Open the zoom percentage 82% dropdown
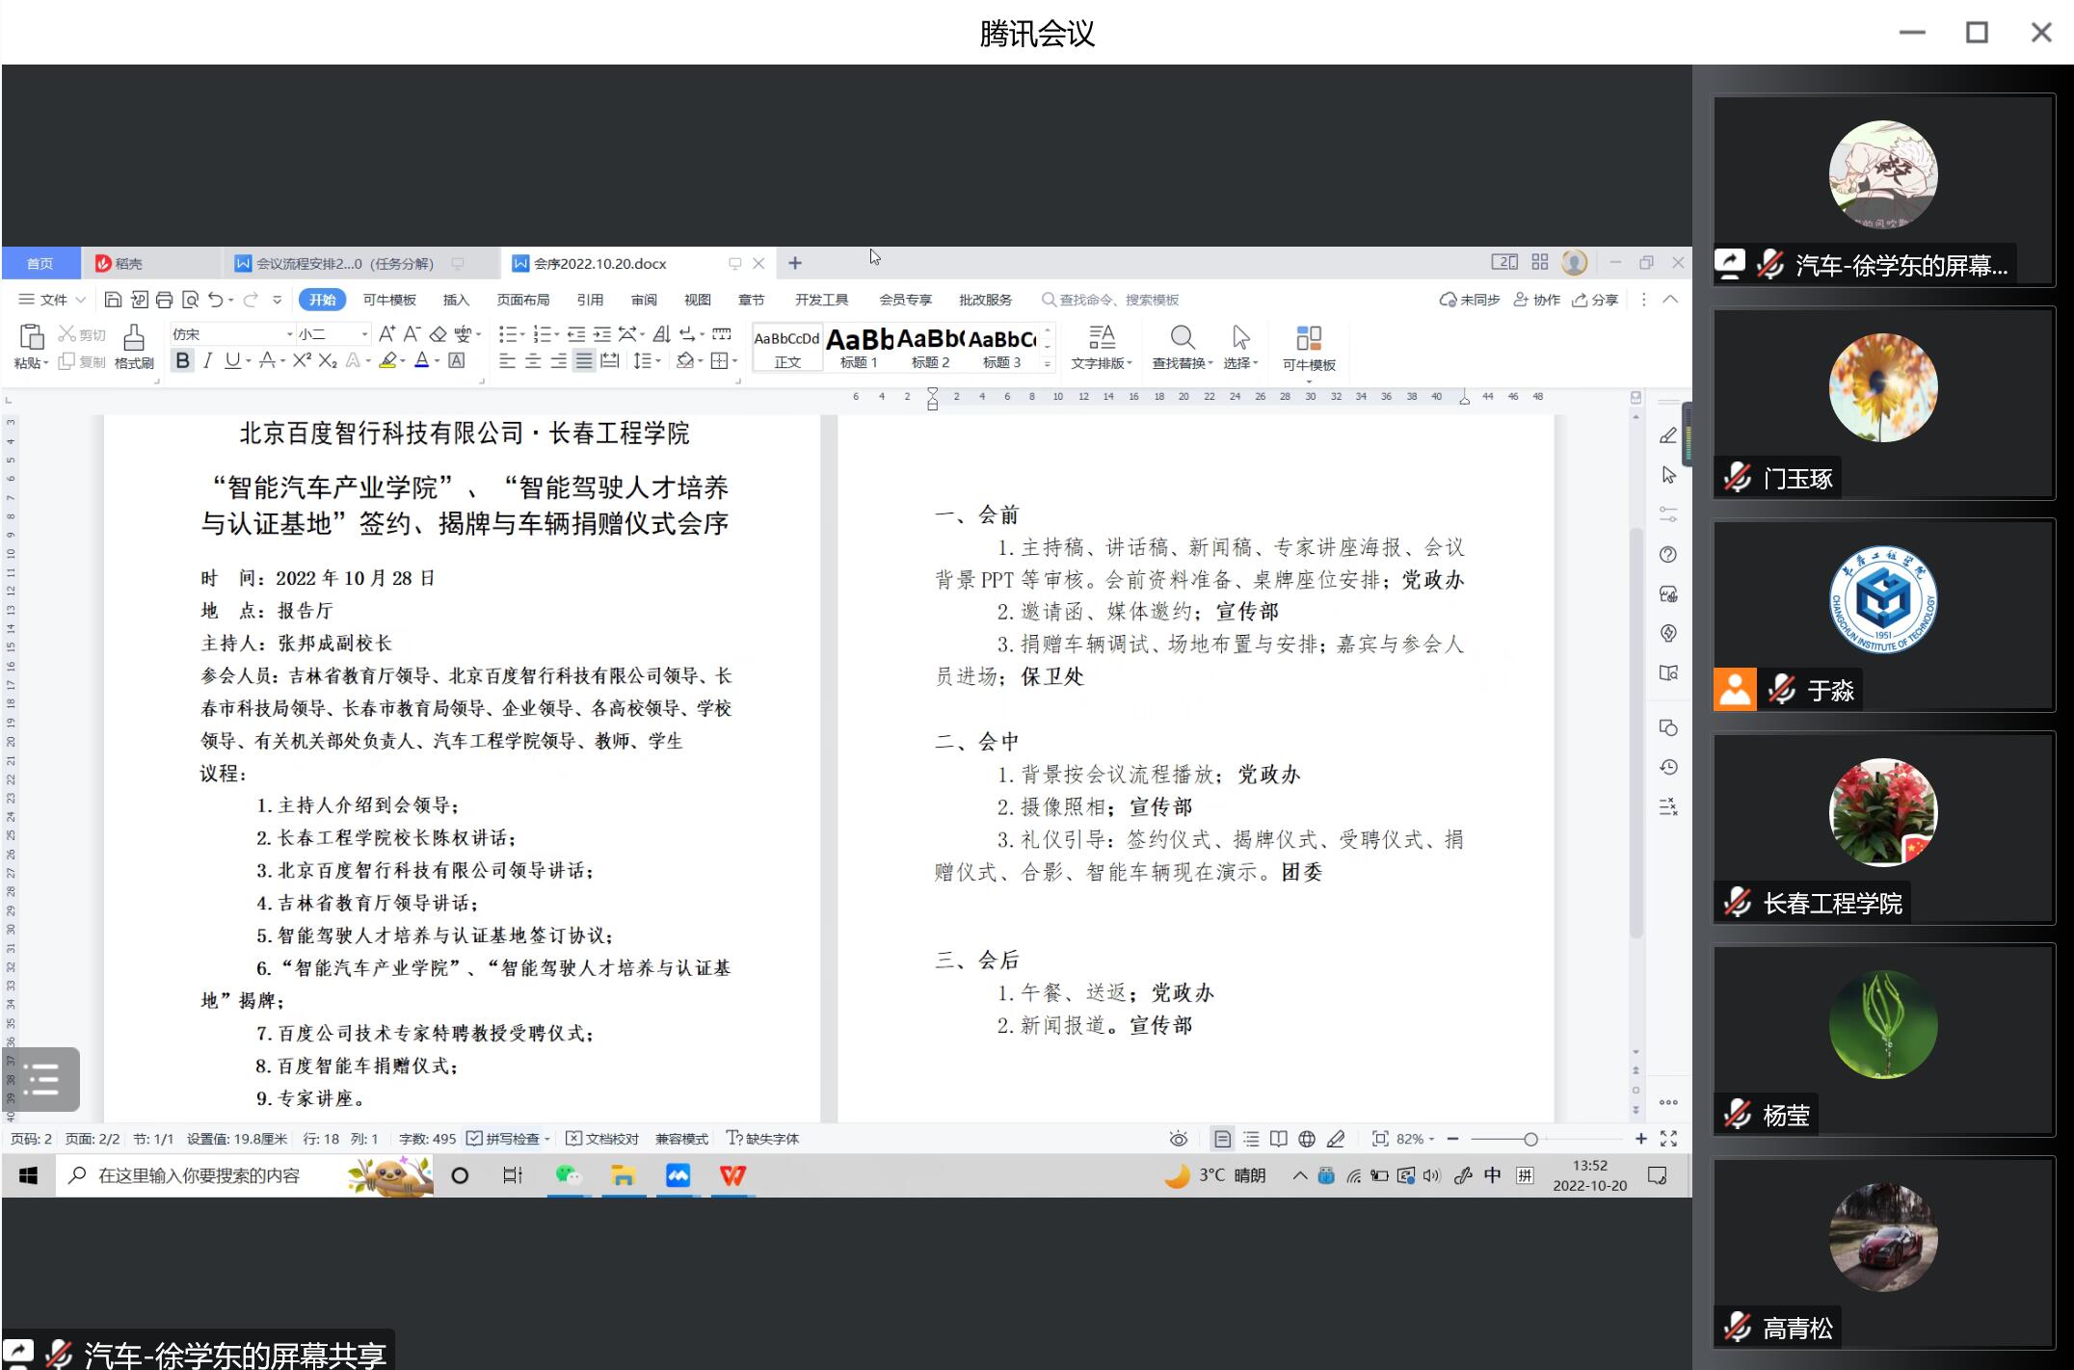 coord(1416,1139)
